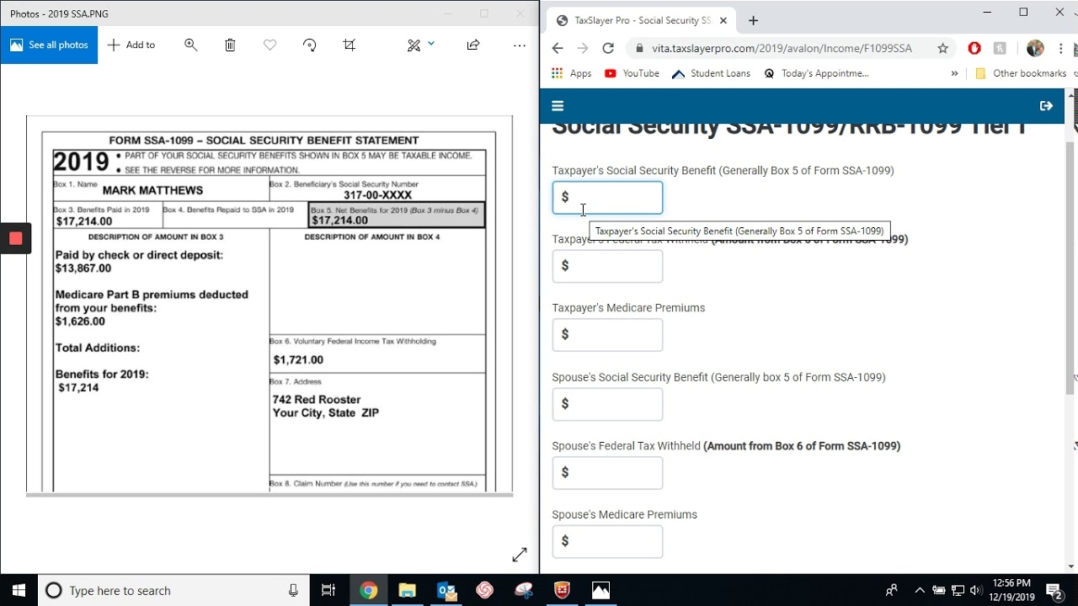Click the fullscreen expand arrow in Photos

(520, 555)
